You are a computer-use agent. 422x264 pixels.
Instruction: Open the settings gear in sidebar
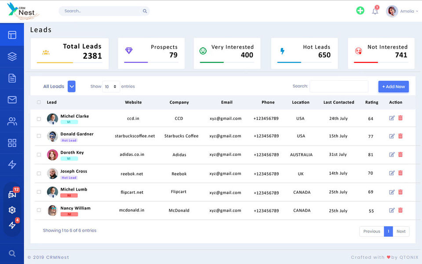pyautogui.click(x=12, y=210)
